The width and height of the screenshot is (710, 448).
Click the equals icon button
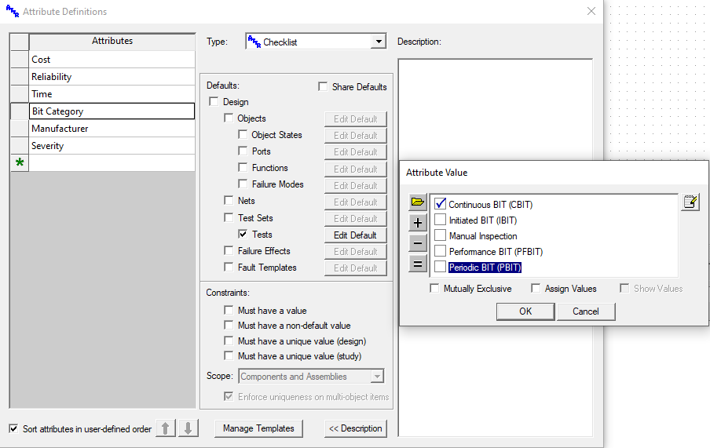pyautogui.click(x=418, y=264)
